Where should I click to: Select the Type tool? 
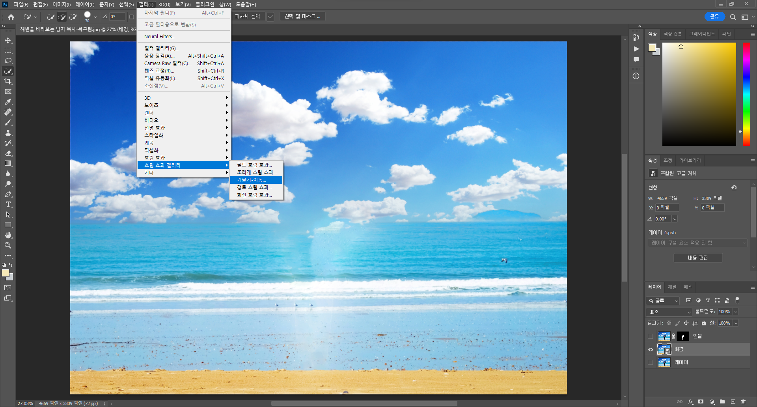8,204
